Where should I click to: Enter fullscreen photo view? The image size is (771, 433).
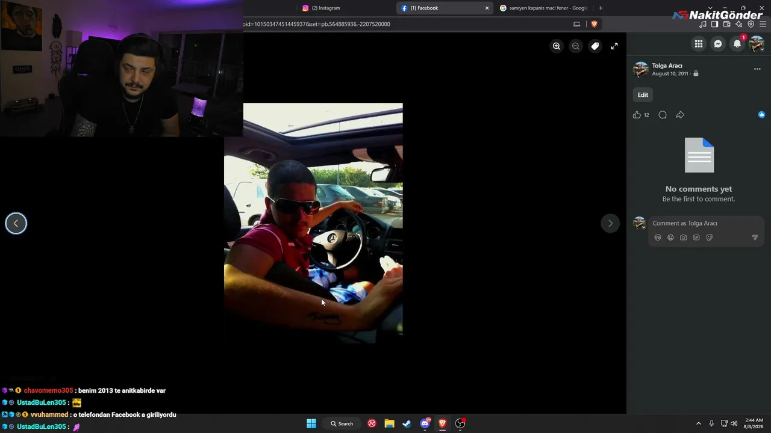pyautogui.click(x=614, y=46)
